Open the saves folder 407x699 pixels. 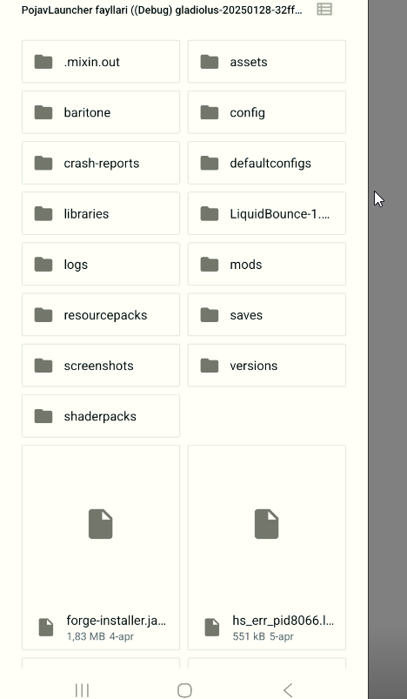click(x=267, y=315)
